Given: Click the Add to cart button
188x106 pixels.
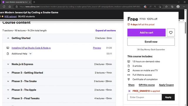Looking at the screenshot, I should (x=146, y=33).
